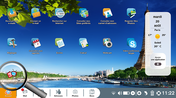The width and height of the screenshot is (176, 98).
Task: Open Consulter mon agenda calendar
Action: (x=36, y=43)
